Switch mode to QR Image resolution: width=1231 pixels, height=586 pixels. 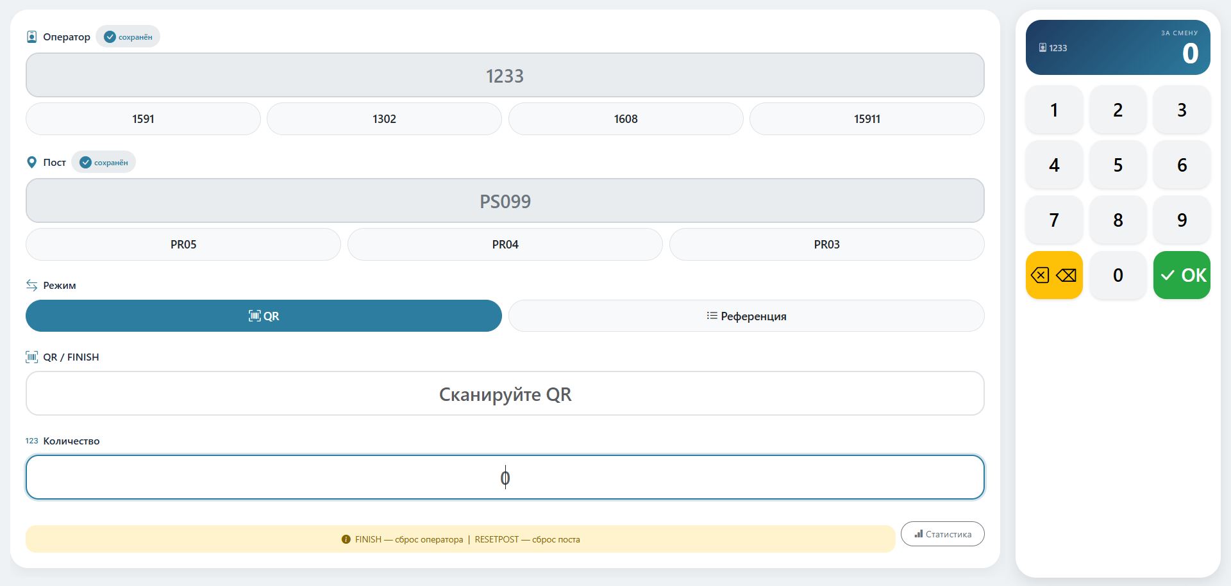coord(264,316)
